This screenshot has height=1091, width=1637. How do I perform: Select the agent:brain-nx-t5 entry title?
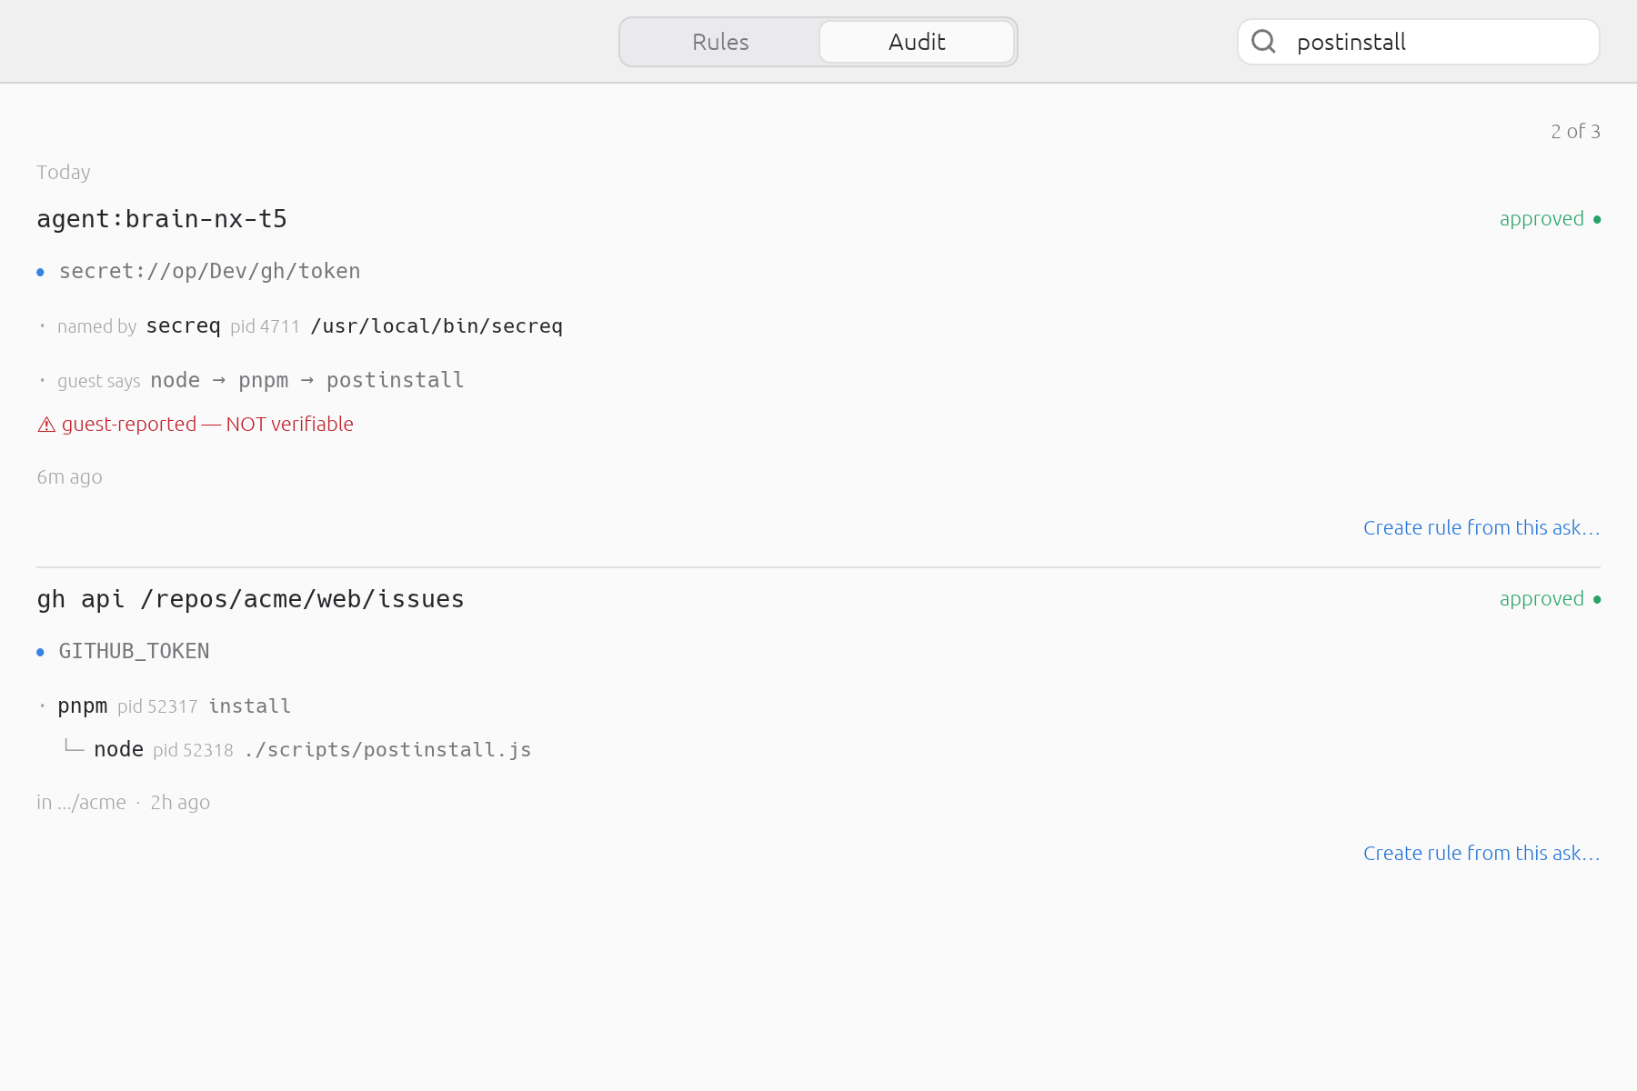pos(162,219)
